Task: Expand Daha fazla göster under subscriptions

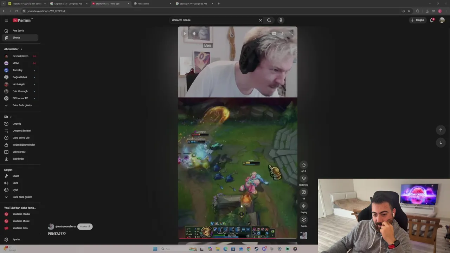Action: coord(20,105)
